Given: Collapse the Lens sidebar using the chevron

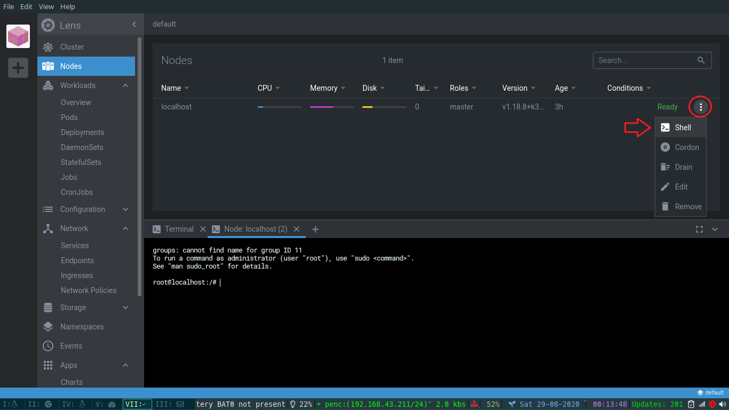Looking at the screenshot, I should (134, 25).
